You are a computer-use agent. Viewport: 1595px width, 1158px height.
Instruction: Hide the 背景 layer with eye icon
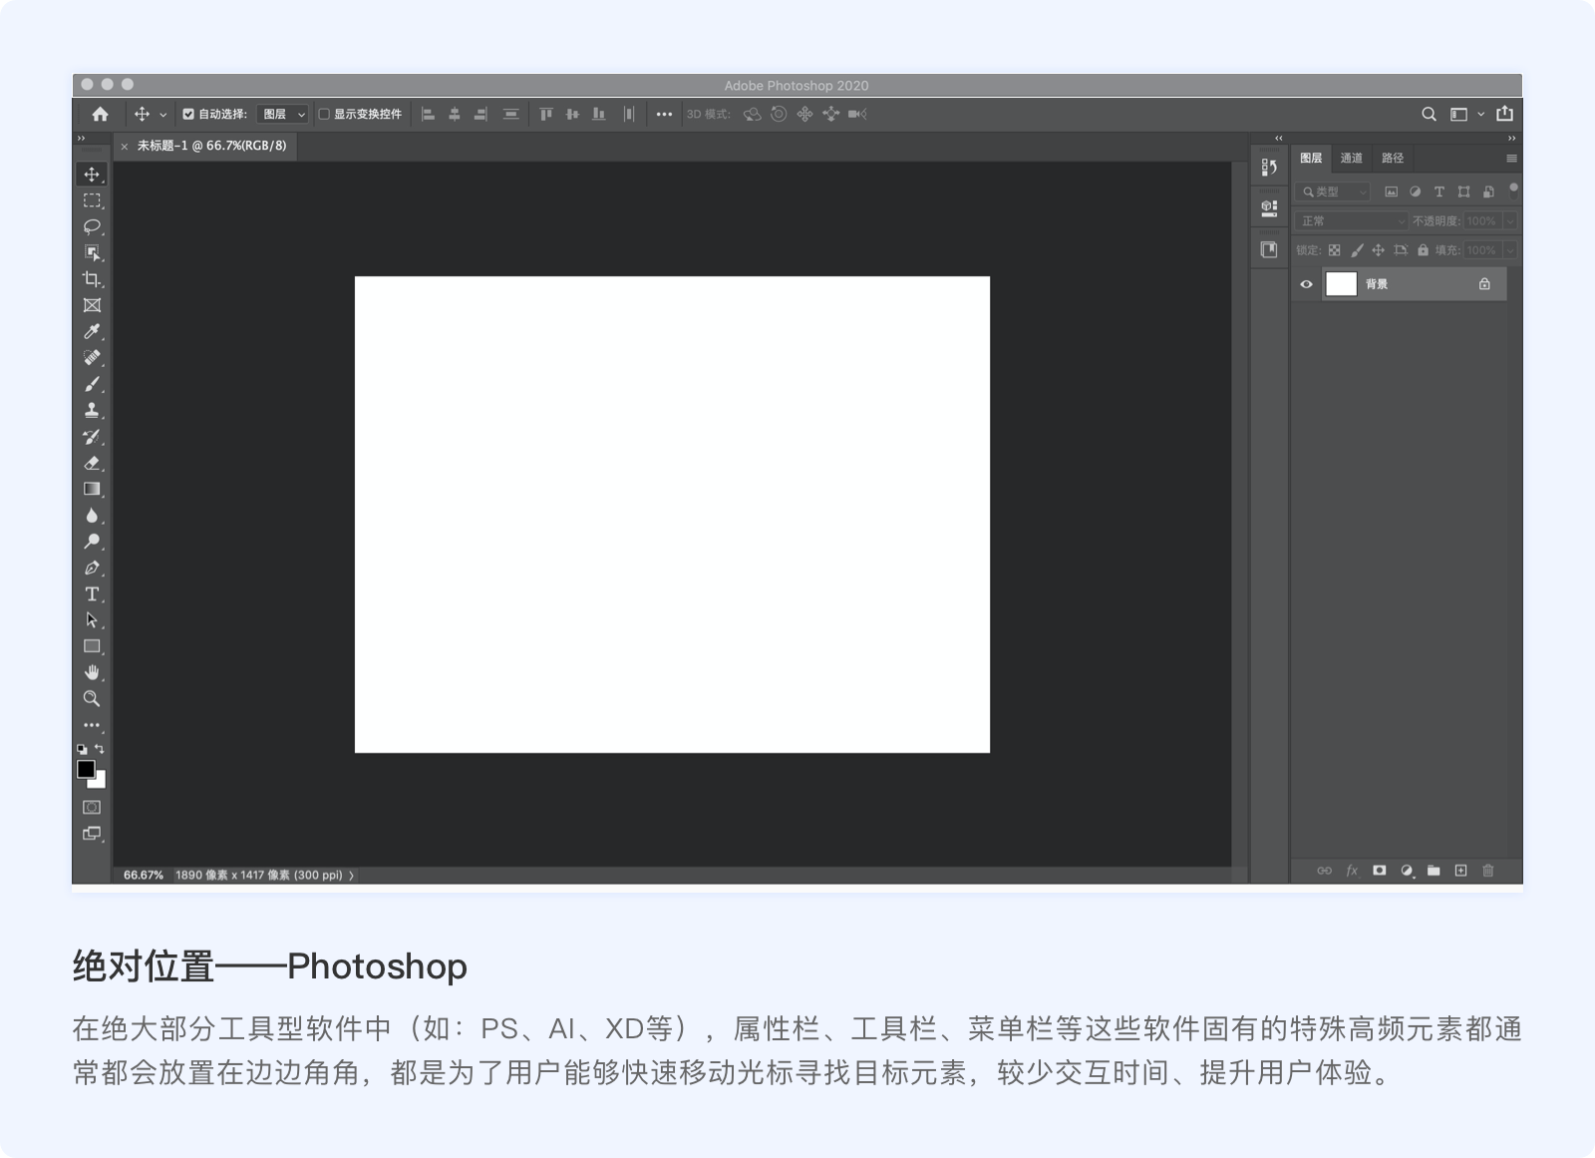1306,284
